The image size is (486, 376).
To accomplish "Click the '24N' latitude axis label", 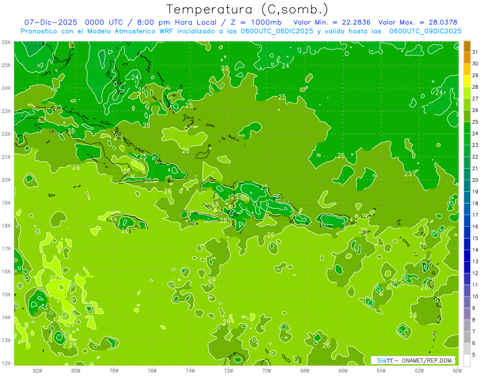I will [6, 88].
